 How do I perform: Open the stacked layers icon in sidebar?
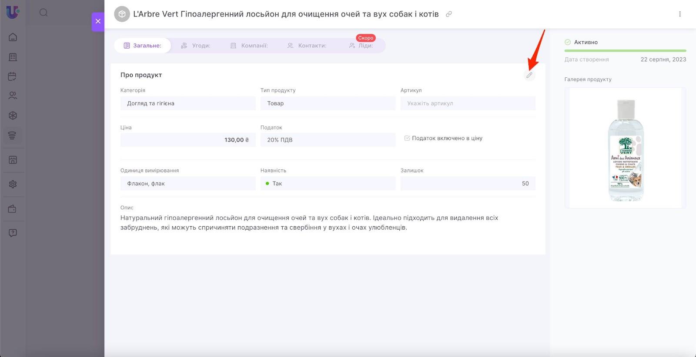click(x=12, y=136)
